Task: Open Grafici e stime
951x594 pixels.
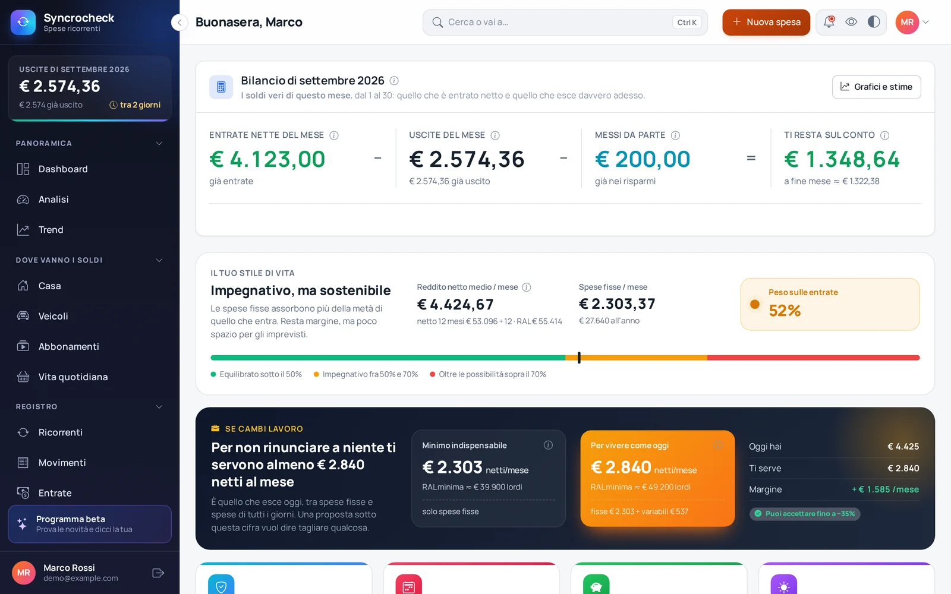Action: pyautogui.click(x=876, y=87)
